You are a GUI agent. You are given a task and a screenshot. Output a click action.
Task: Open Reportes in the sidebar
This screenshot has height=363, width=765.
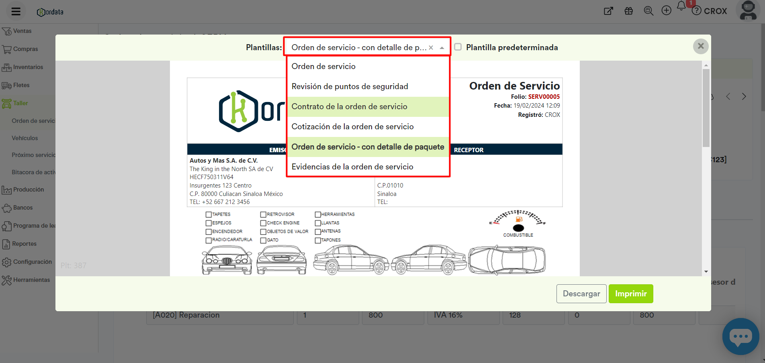24,244
